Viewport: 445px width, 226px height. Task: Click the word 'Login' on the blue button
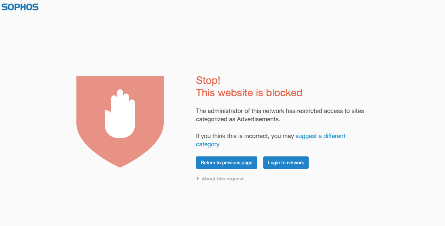click(273, 163)
